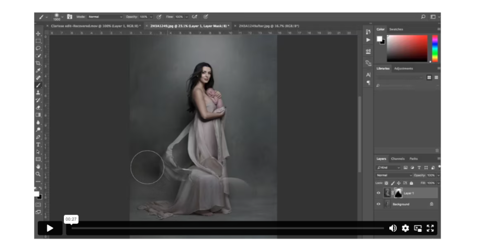The width and height of the screenshot is (484, 249).
Task: Switch to the Channels tab
Action: (x=398, y=159)
